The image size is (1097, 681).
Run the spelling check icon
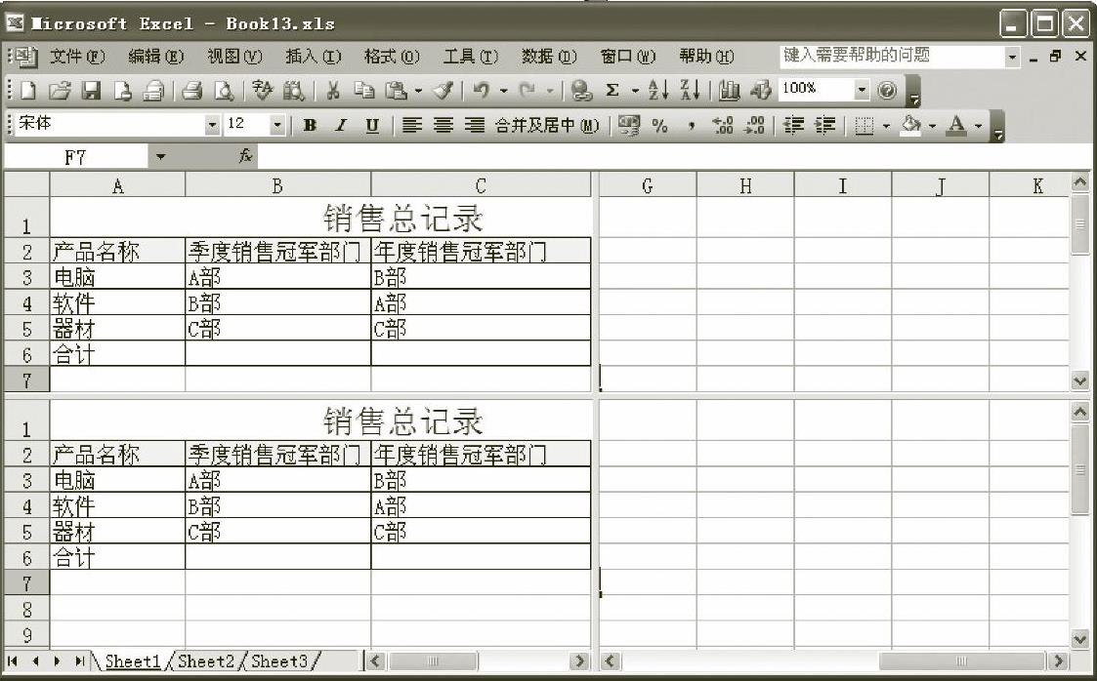click(x=263, y=90)
